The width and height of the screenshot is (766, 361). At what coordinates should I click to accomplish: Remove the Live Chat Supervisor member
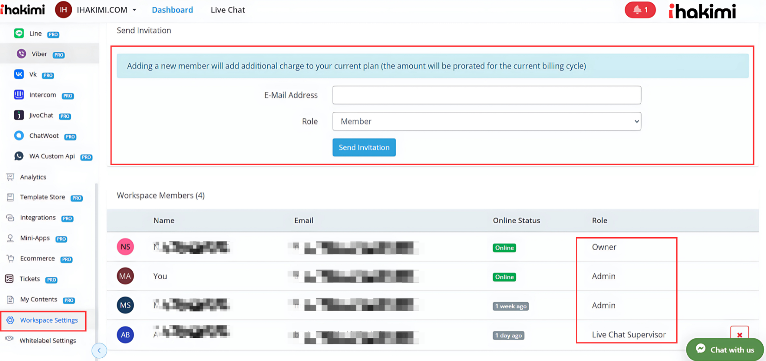click(739, 335)
